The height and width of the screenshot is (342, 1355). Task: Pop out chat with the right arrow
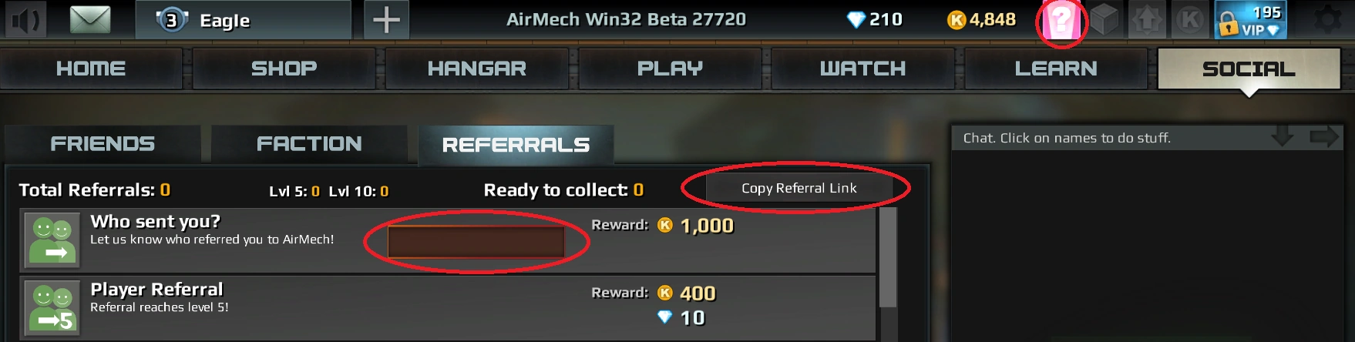tap(1324, 137)
